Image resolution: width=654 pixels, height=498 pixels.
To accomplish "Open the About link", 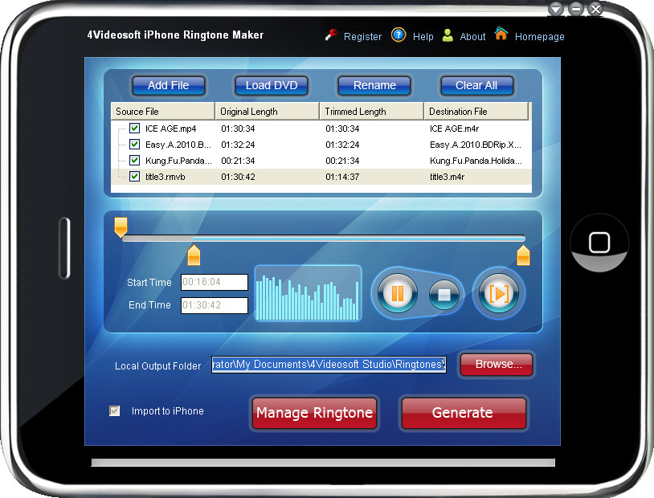I will tap(472, 37).
